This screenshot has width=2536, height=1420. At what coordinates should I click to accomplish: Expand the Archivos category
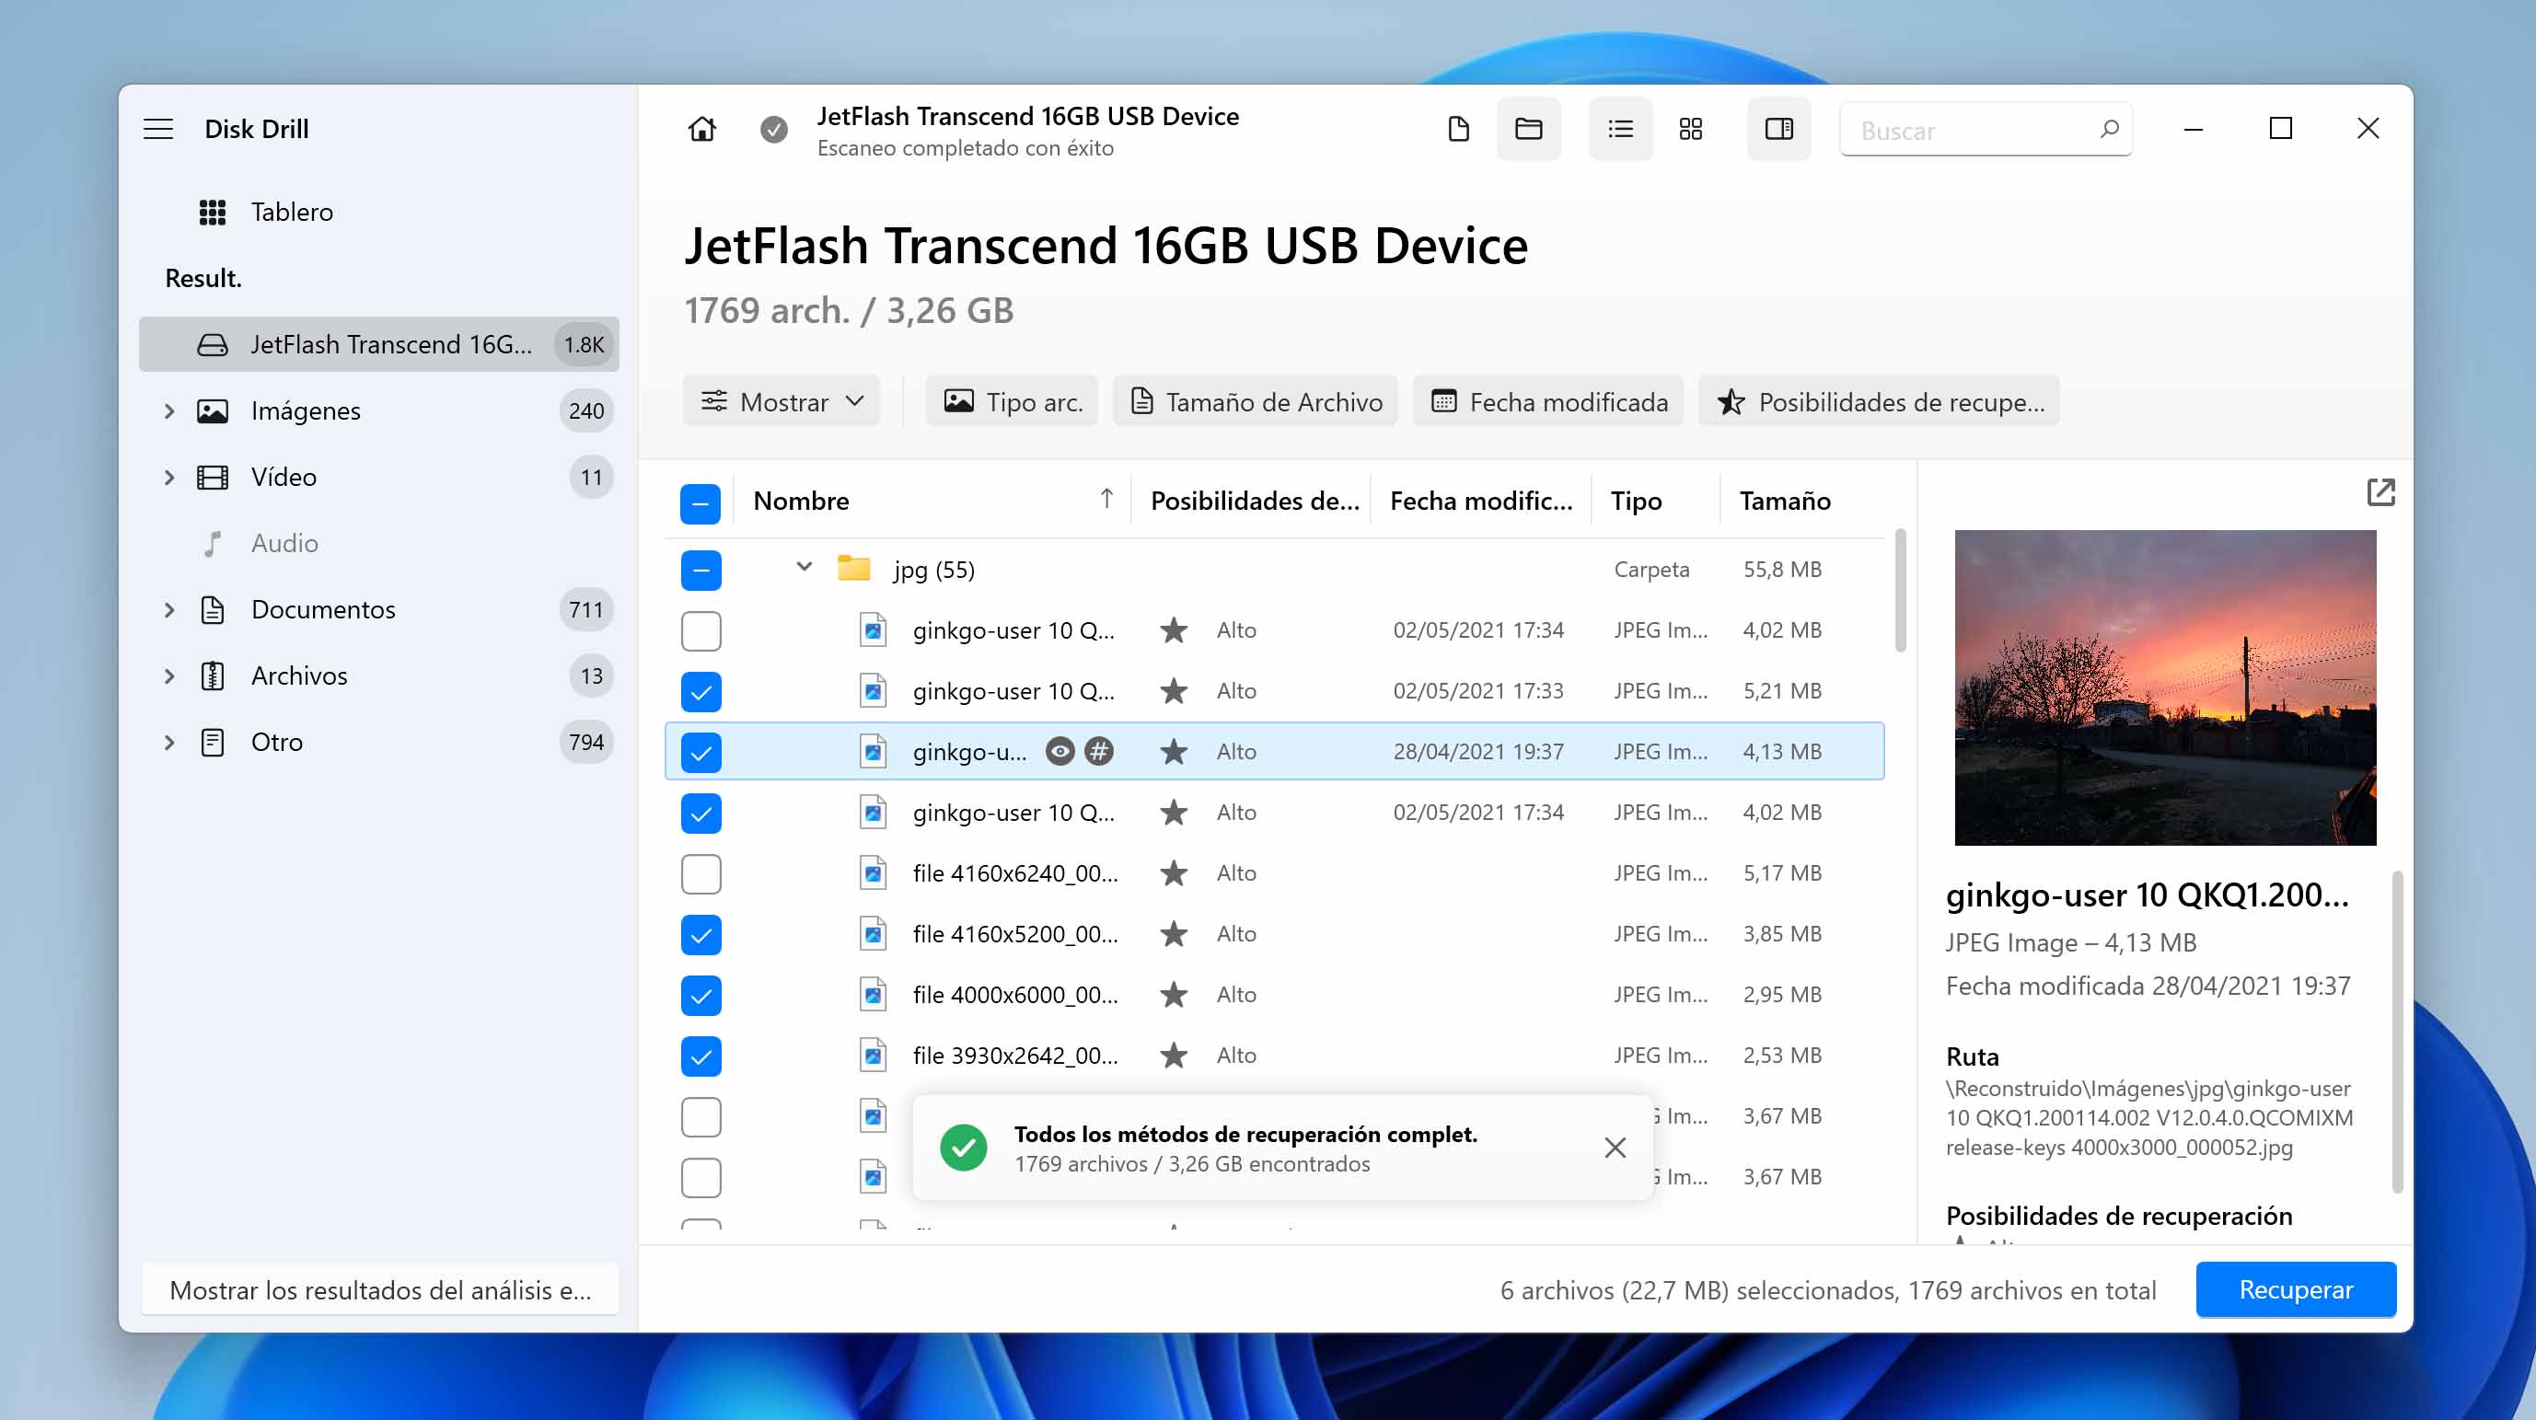coord(169,675)
